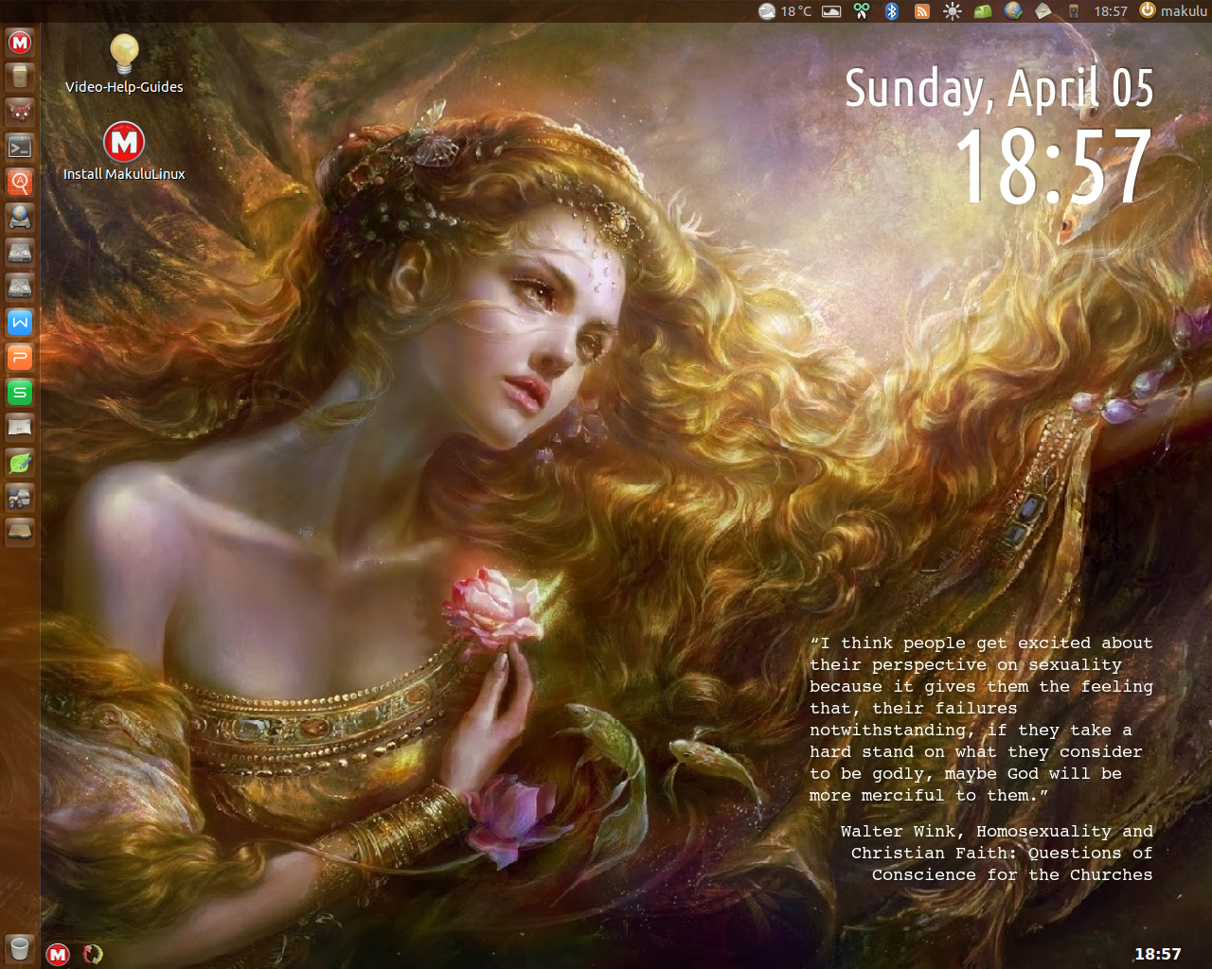Open the file cabinet icon in the dock
Viewport: 1212px width, 969px height.
[20, 78]
